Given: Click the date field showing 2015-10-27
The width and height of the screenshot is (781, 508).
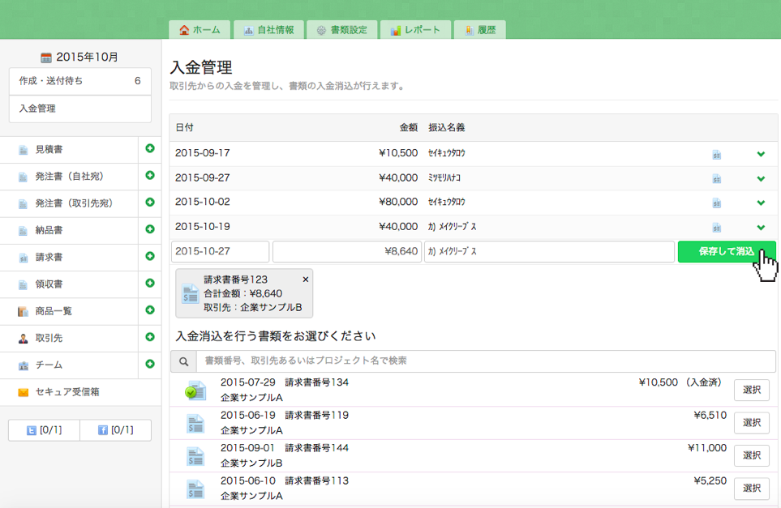Looking at the screenshot, I should click(x=221, y=252).
